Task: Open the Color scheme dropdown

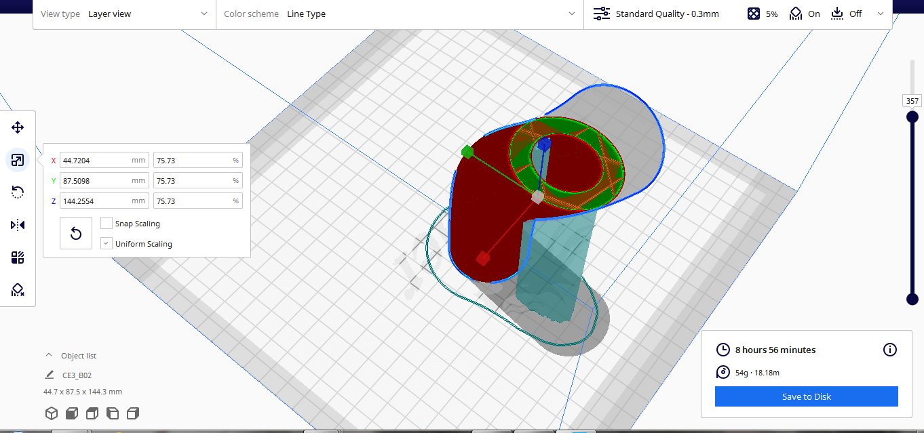Action: 400,14
